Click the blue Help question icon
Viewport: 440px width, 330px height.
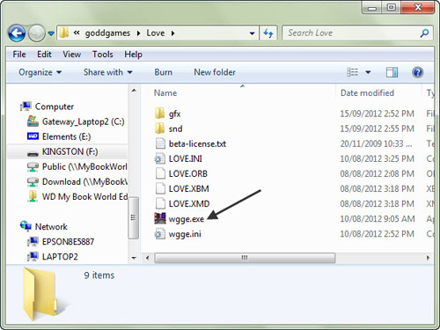point(418,72)
